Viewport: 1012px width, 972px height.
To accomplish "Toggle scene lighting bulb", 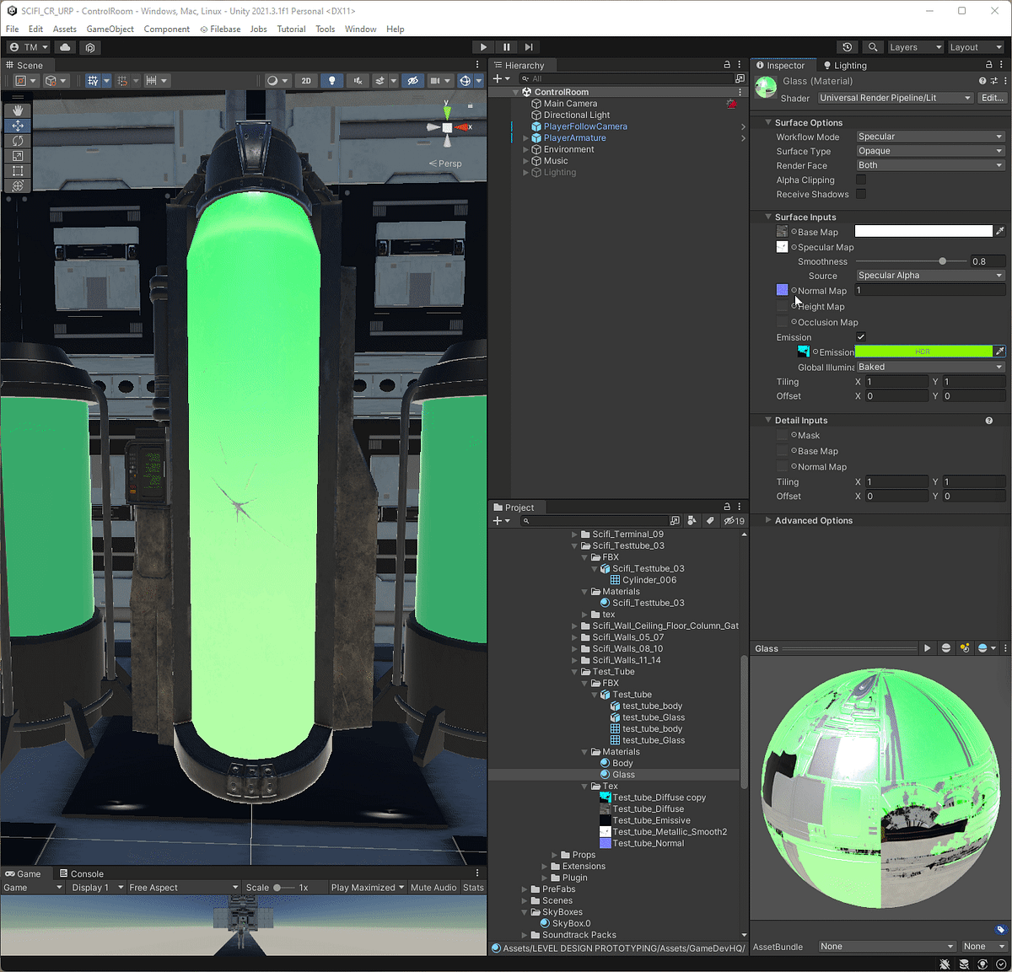I will 331,81.
